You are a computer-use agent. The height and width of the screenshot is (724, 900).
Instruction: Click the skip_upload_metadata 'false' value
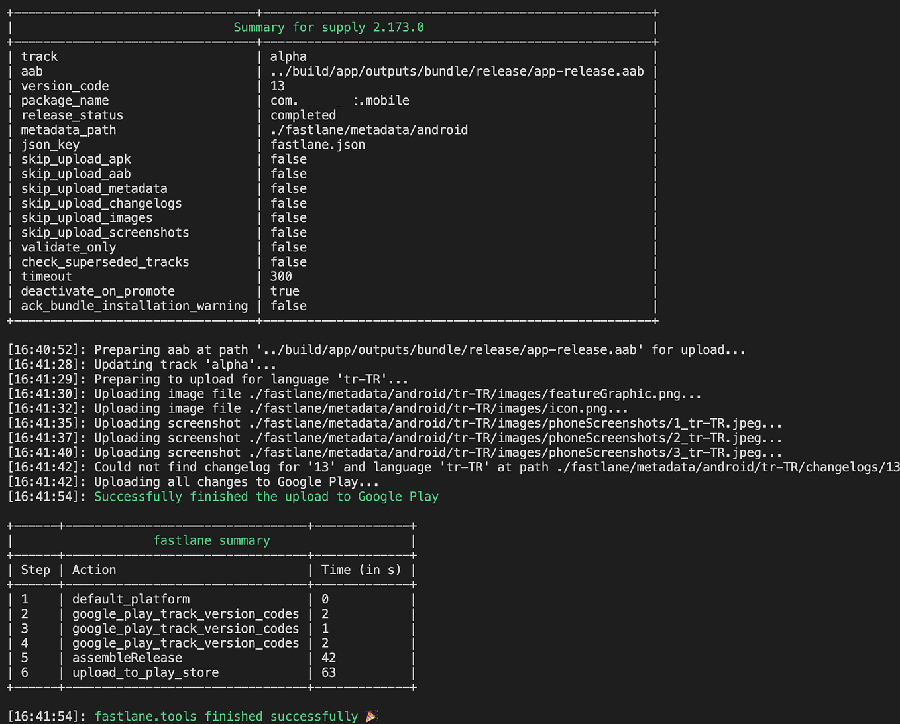click(288, 188)
